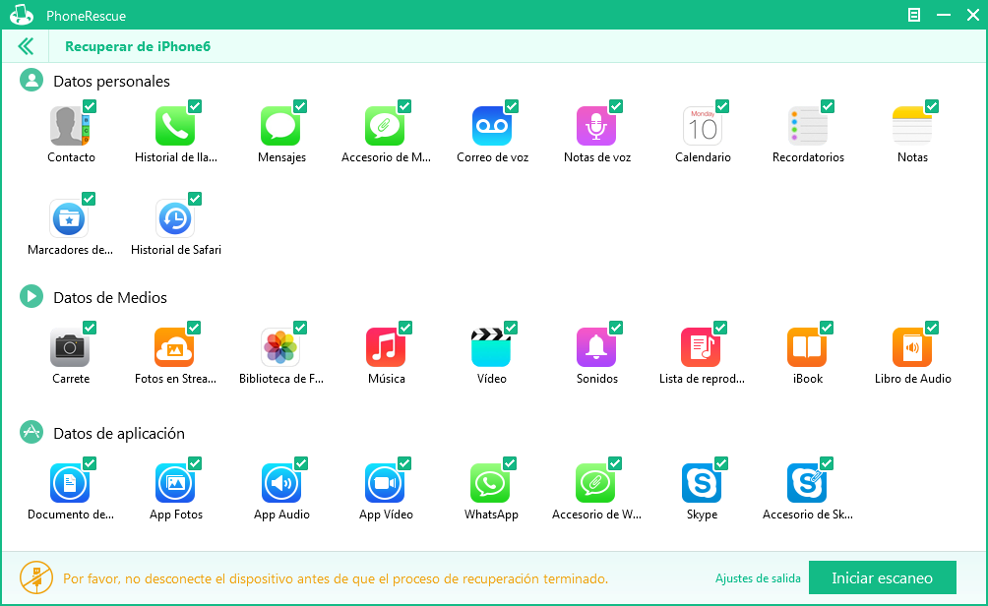This screenshot has width=988, height=606.
Task: Click the Calendario icon
Action: (x=702, y=126)
